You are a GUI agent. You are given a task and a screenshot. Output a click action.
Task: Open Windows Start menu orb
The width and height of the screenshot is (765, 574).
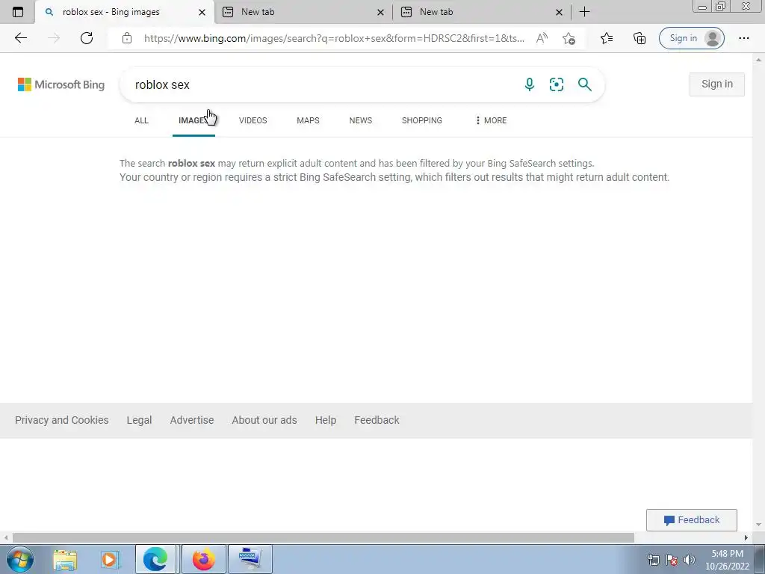tap(19, 559)
